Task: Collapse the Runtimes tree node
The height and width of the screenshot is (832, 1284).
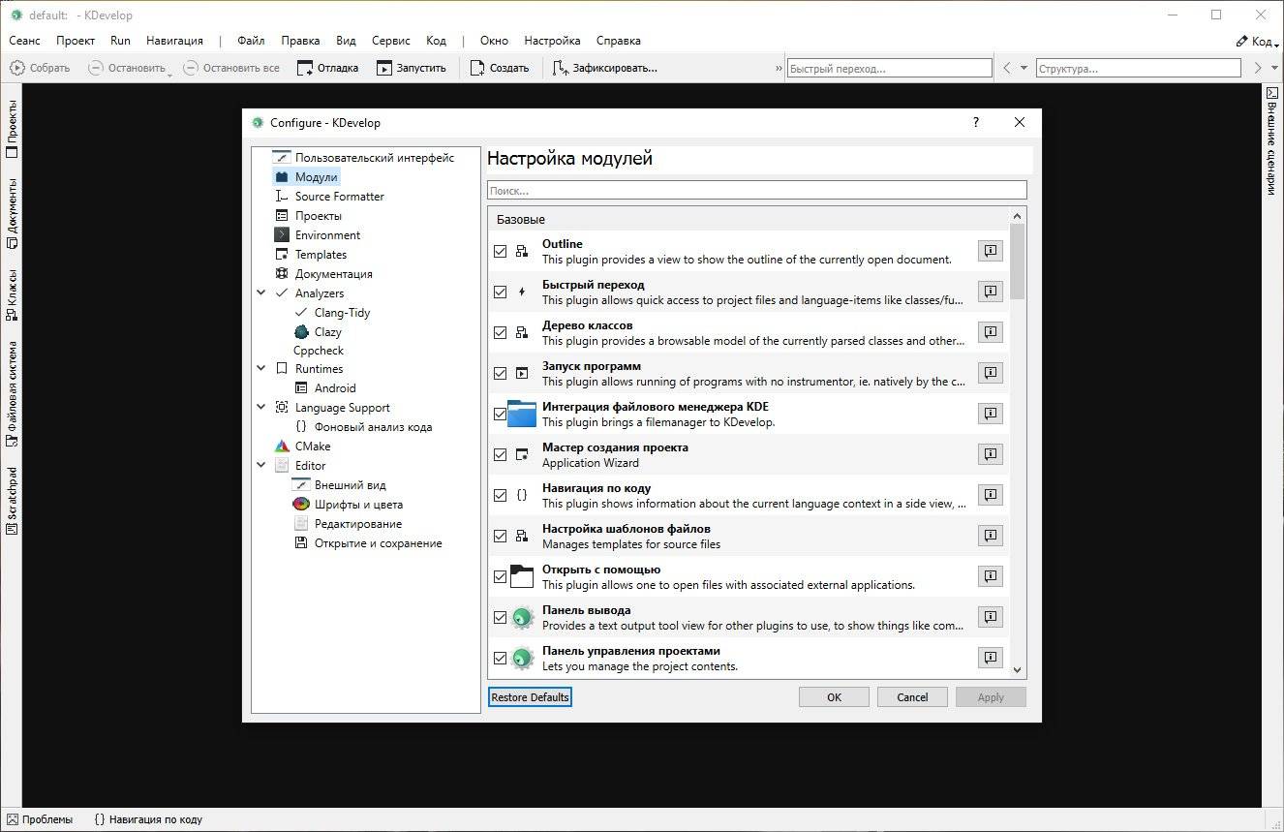Action: [261, 368]
